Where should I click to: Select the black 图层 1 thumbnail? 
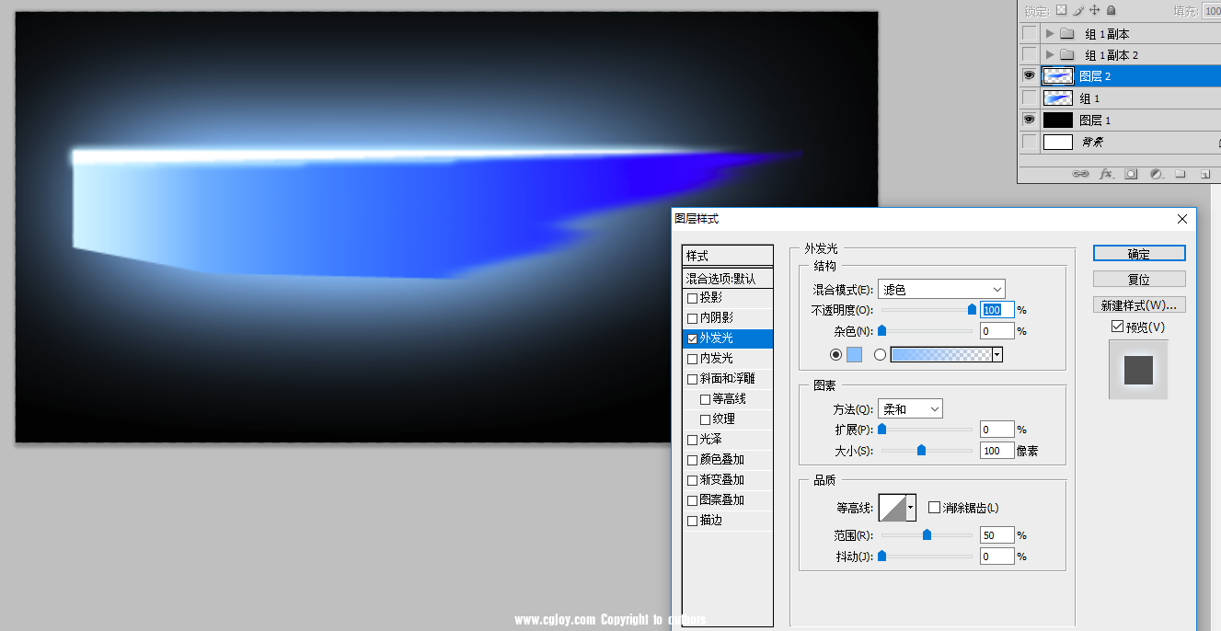1058,120
